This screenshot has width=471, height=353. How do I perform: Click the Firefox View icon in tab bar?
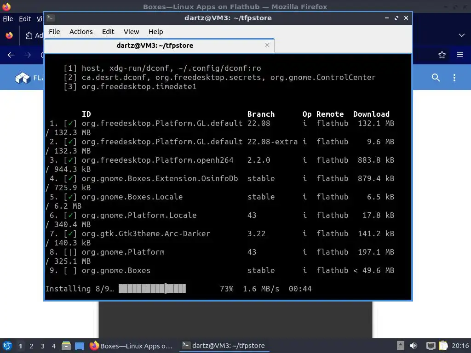pyautogui.click(x=9, y=35)
